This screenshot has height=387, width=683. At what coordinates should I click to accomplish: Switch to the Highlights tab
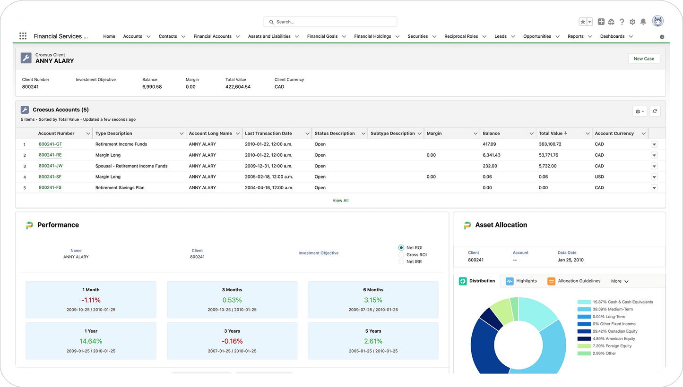point(521,281)
